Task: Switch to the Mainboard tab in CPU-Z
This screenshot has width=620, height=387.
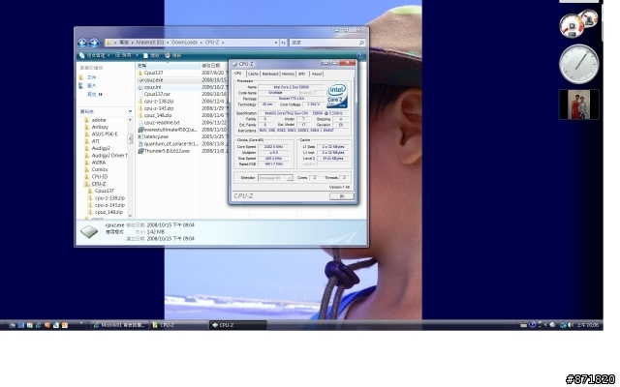Action: 270,74
